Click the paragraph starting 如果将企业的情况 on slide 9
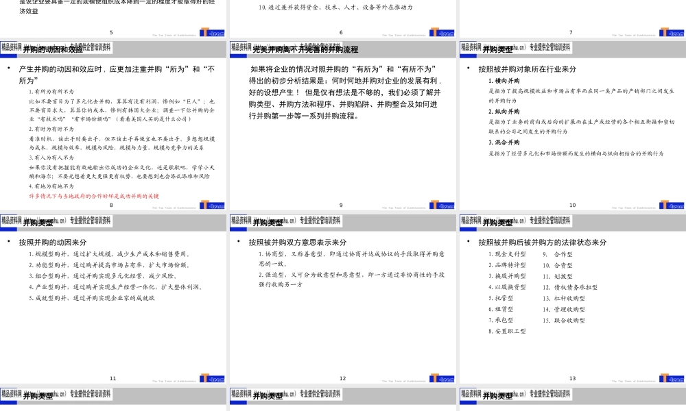The image size is (686, 411). [x=345, y=92]
